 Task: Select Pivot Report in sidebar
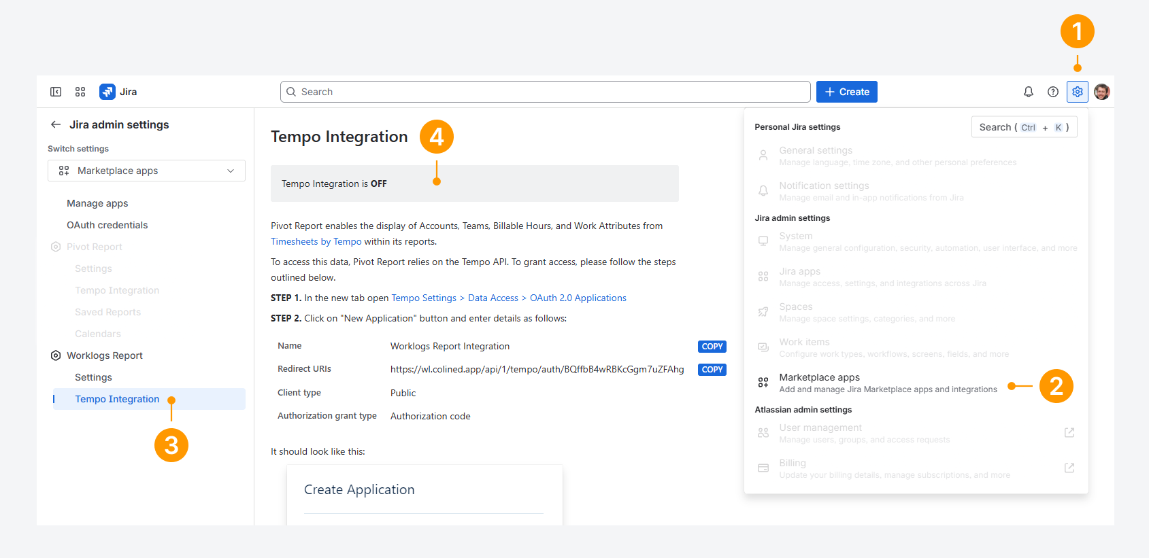pyautogui.click(x=95, y=247)
